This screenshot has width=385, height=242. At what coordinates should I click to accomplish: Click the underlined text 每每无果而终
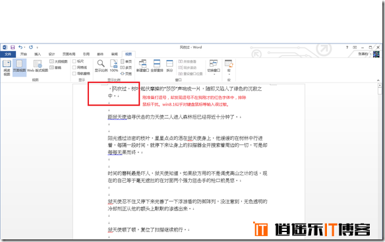(x=122, y=152)
